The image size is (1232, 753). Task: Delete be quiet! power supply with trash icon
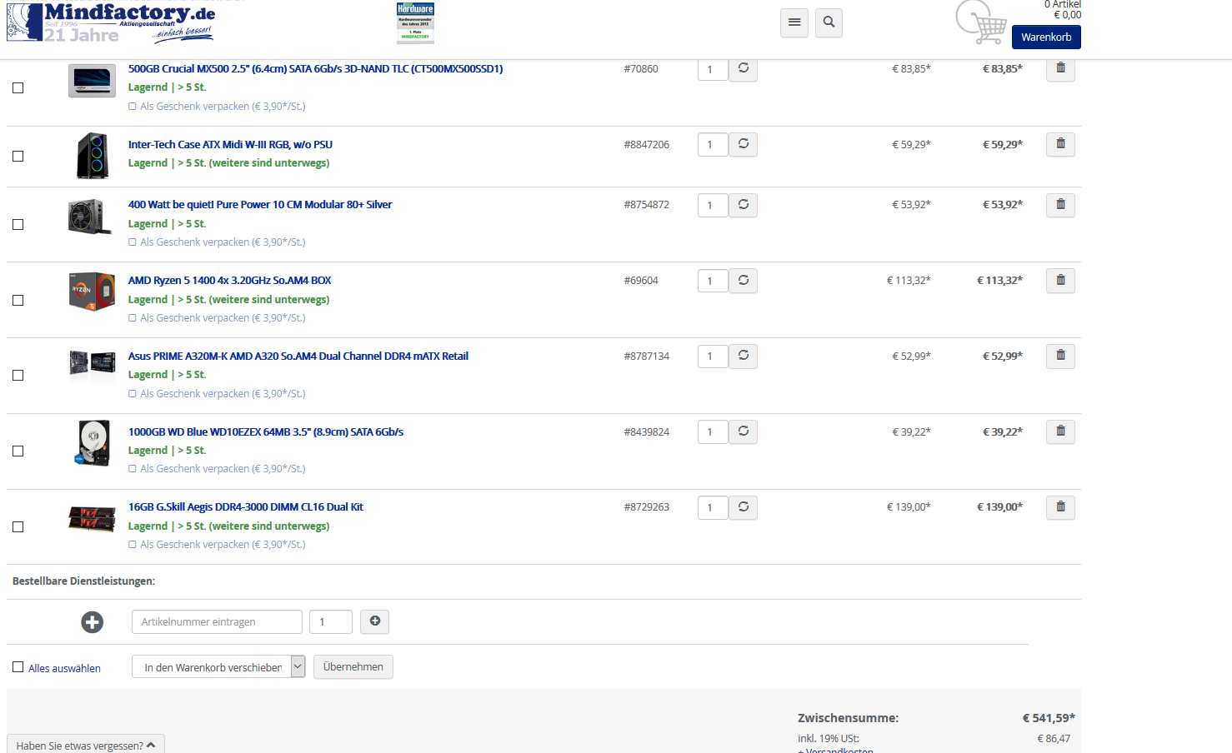[x=1060, y=205]
